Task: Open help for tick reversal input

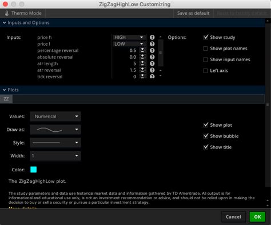Action: pyautogui.click(x=152, y=77)
